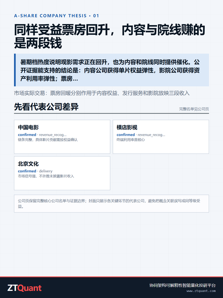Select the 中国电影 company card

(62, 137)
